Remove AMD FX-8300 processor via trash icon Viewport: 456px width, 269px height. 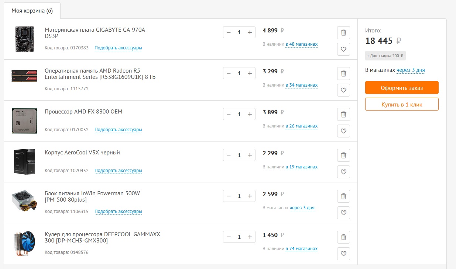[x=343, y=114]
